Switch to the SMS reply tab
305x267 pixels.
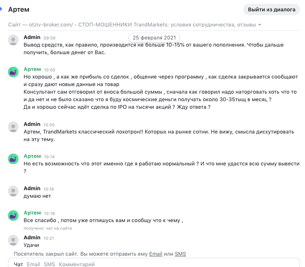[x=50, y=264]
